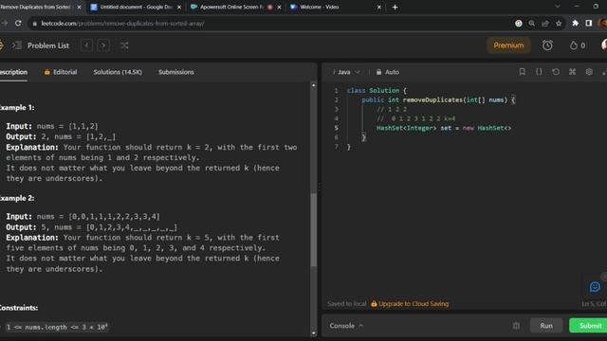Go to next problem arrow

coord(103,45)
